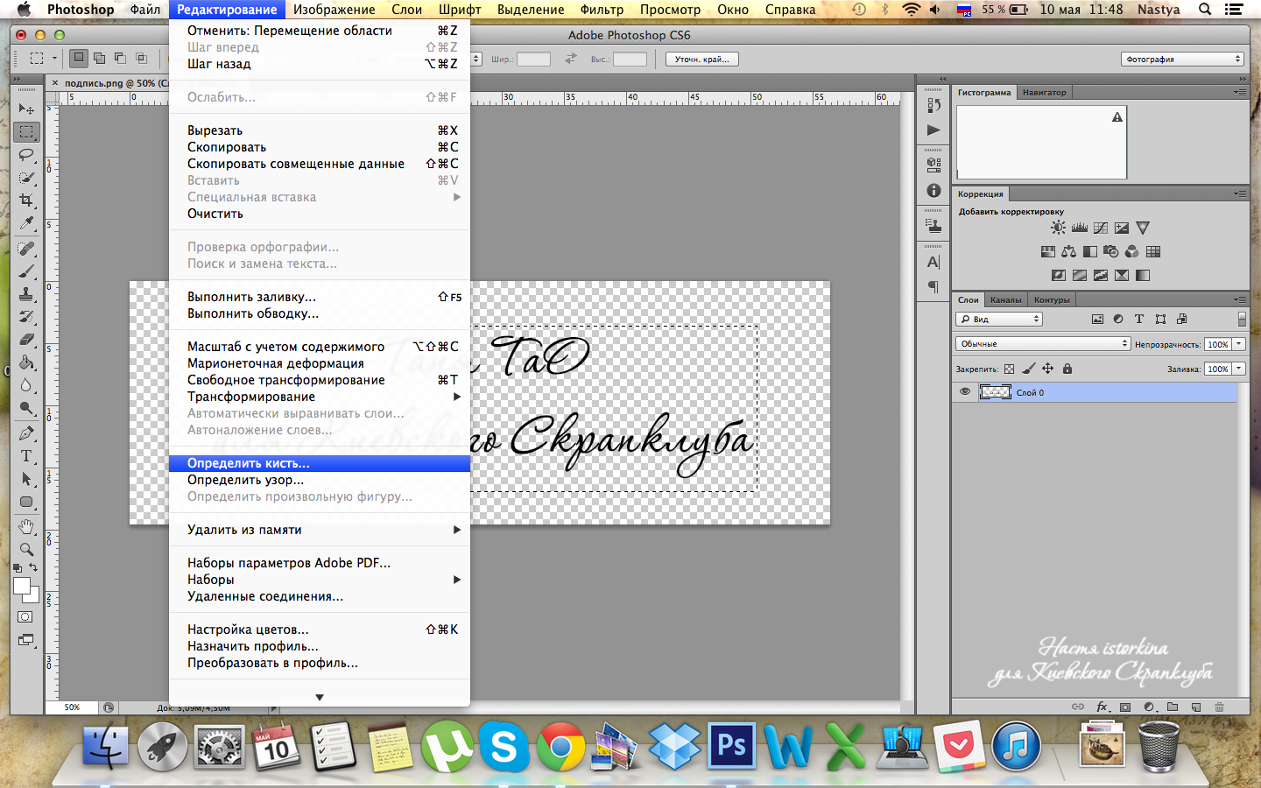The height and width of the screenshot is (788, 1261).
Task: Open the Info panel icon
Action: tap(933, 190)
